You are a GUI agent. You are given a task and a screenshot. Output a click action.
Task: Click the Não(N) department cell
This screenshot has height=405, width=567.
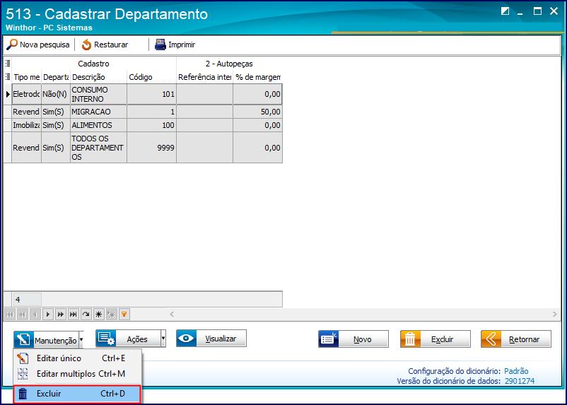56,95
